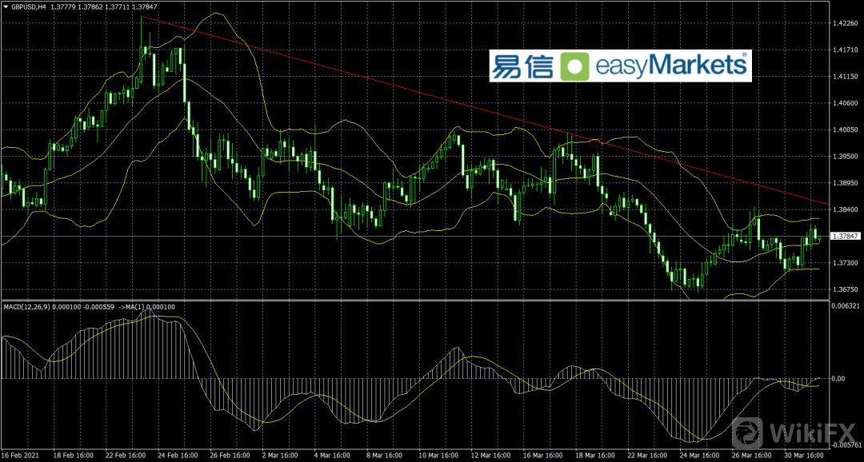Select the red descending trendline

(480, 107)
